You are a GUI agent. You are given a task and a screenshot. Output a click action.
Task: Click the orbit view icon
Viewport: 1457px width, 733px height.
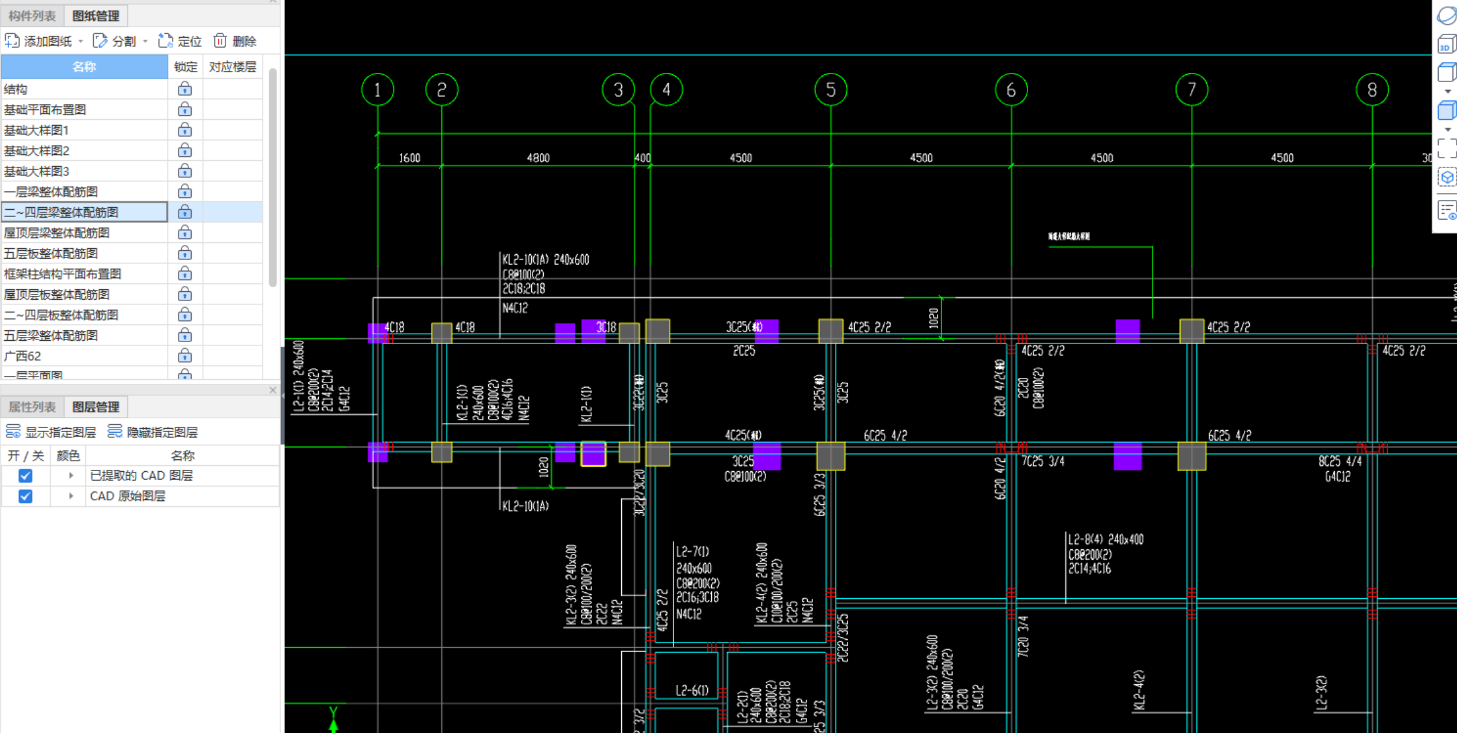pos(1447,16)
